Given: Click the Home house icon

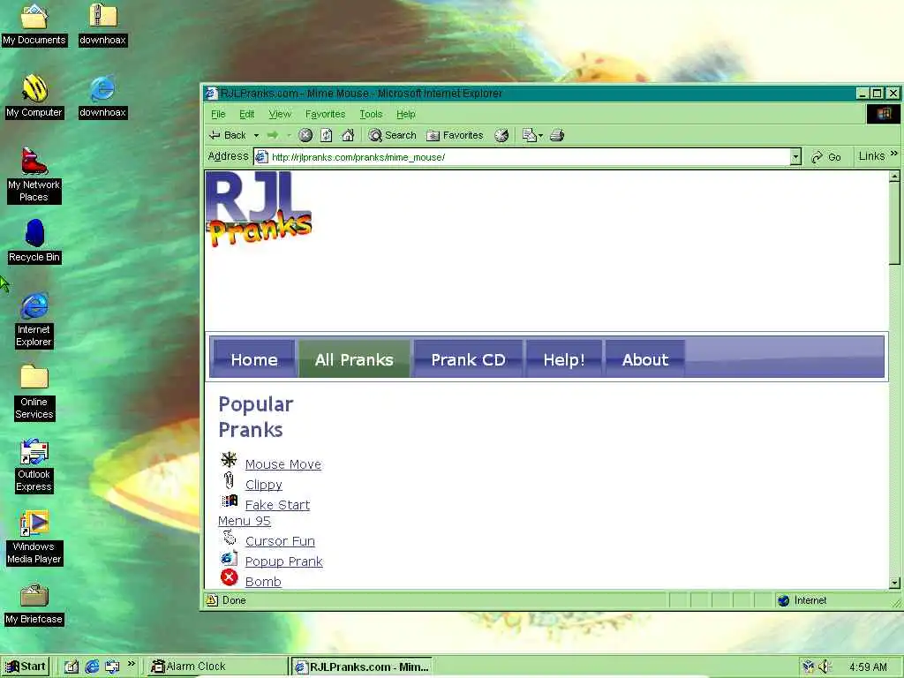Looking at the screenshot, I should [348, 135].
